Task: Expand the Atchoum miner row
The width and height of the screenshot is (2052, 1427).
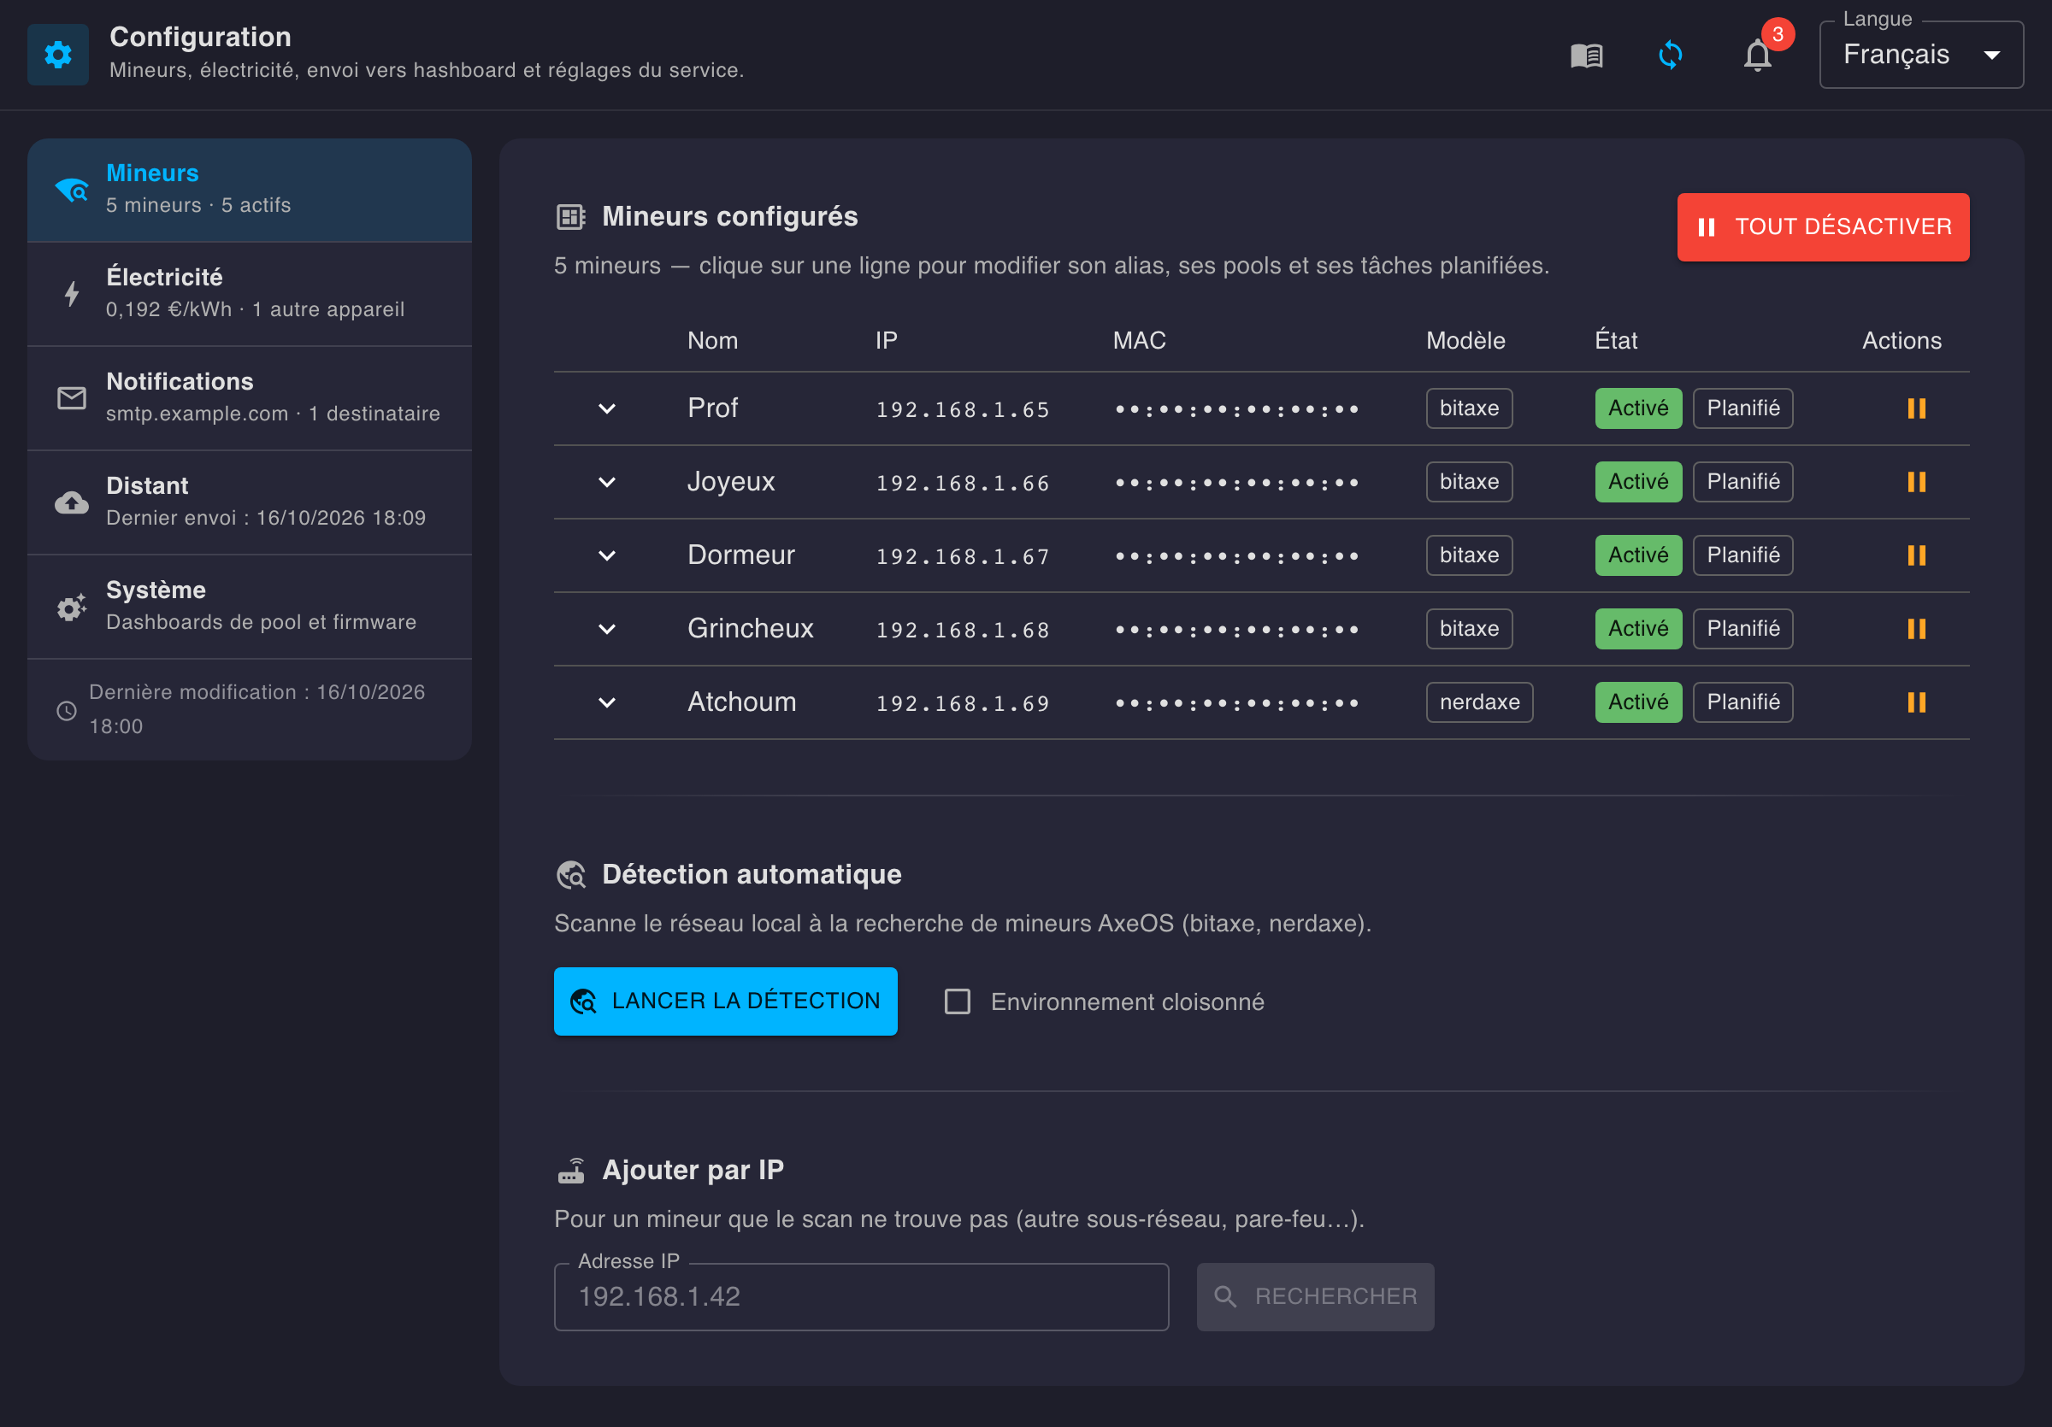Action: (607, 702)
